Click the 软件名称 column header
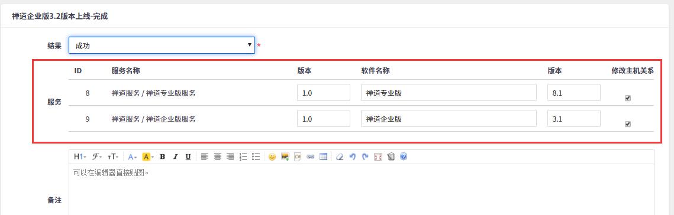The image size is (674, 215). point(375,71)
